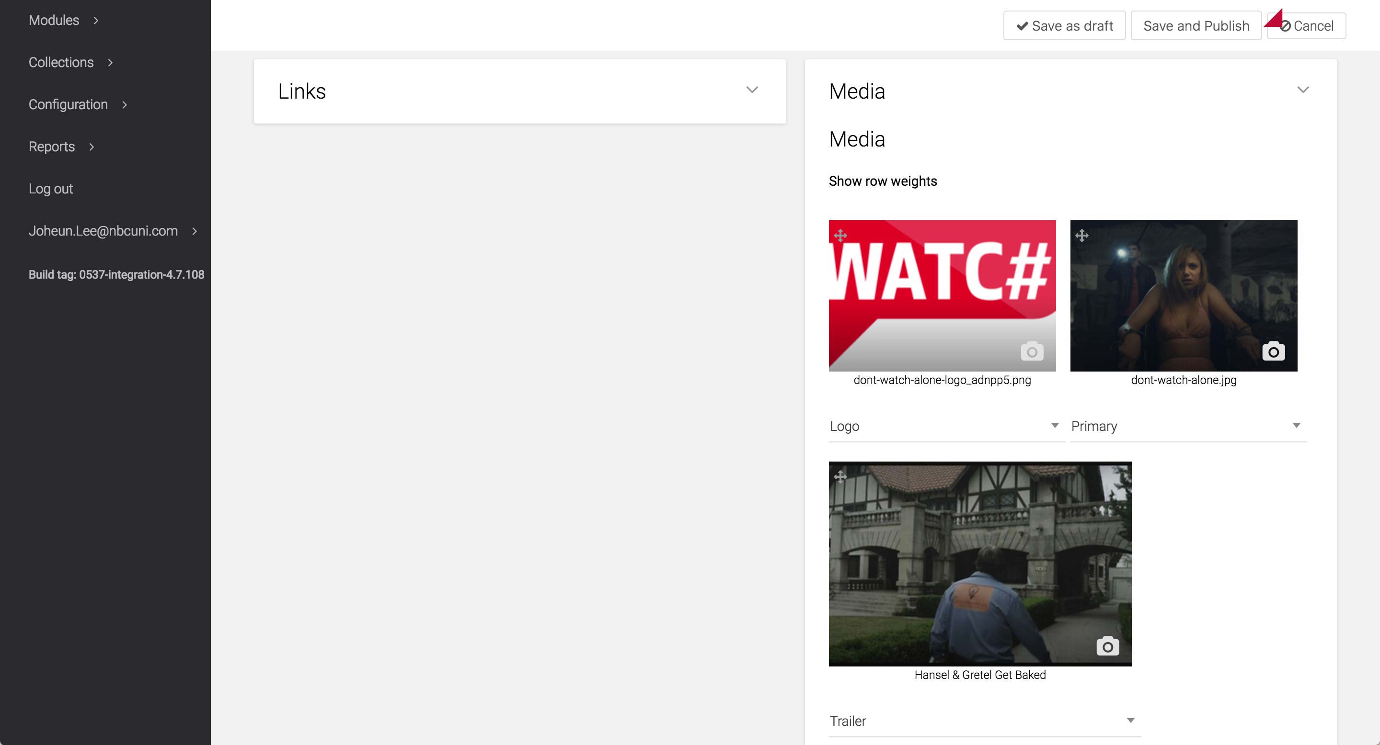This screenshot has width=1380, height=745.
Task: Grab move handle on Hansel & Gretel thumbnail
Action: point(840,476)
